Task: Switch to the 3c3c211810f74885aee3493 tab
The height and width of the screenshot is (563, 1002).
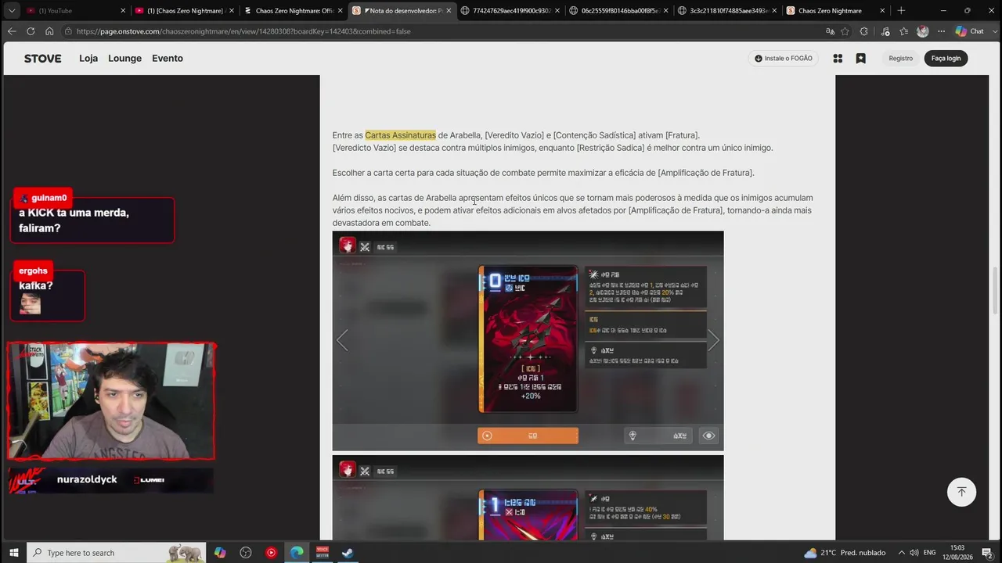Action: pyautogui.click(x=726, y=11)
